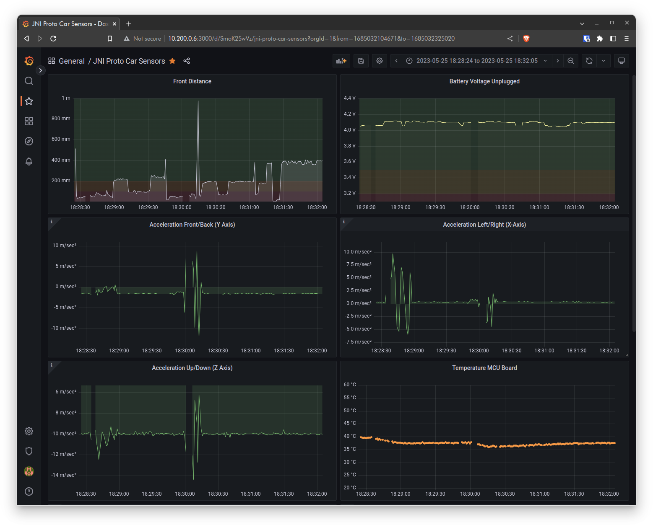
Task: Expand the sidebar navigation menu
Action: click(x=40, y=70)
